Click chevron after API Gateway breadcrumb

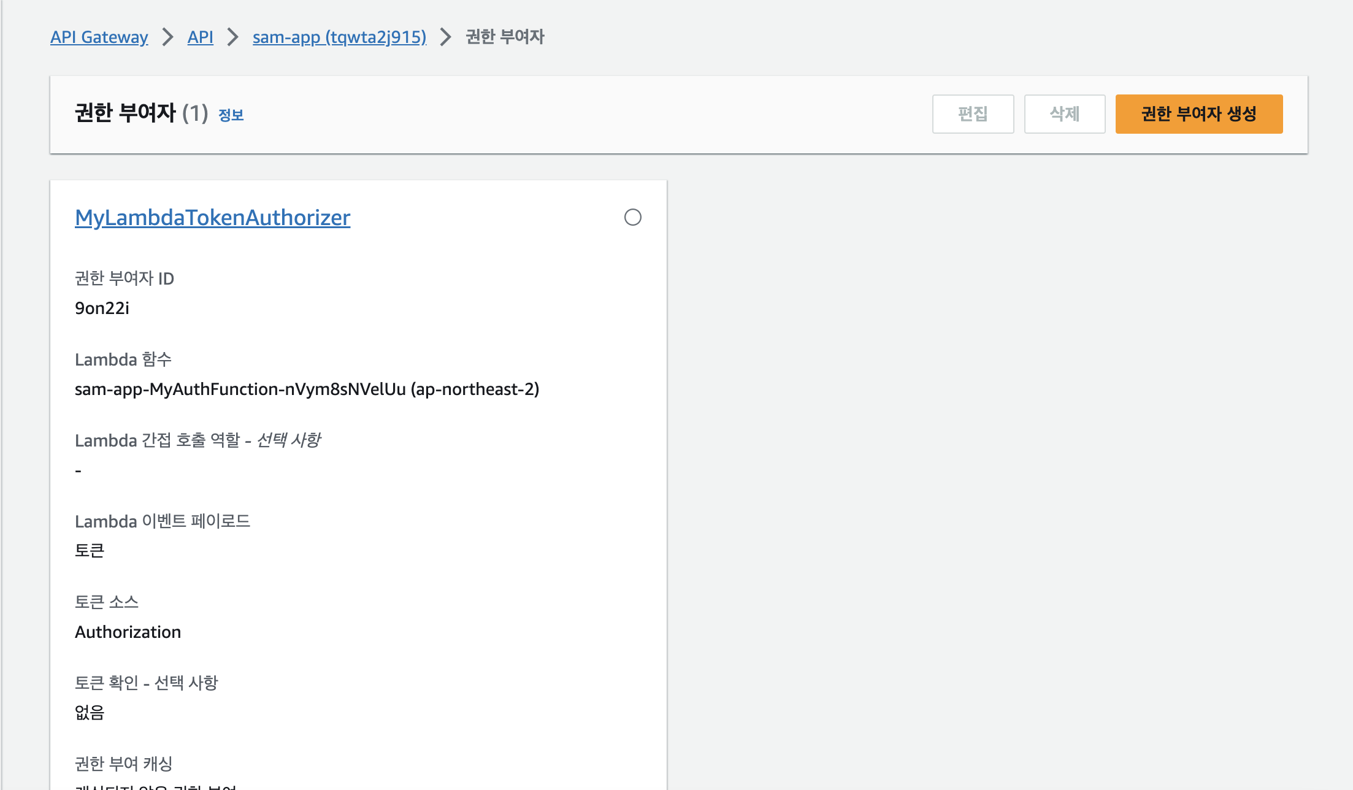(167, 37)
